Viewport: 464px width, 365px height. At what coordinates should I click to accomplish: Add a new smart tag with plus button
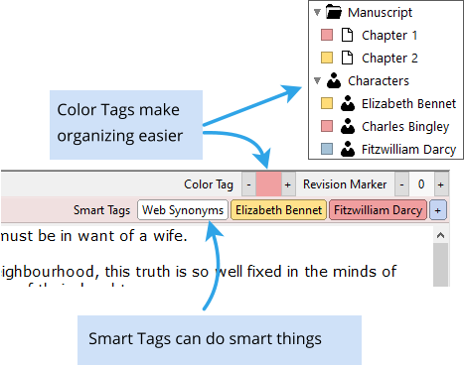coord(438,210)
